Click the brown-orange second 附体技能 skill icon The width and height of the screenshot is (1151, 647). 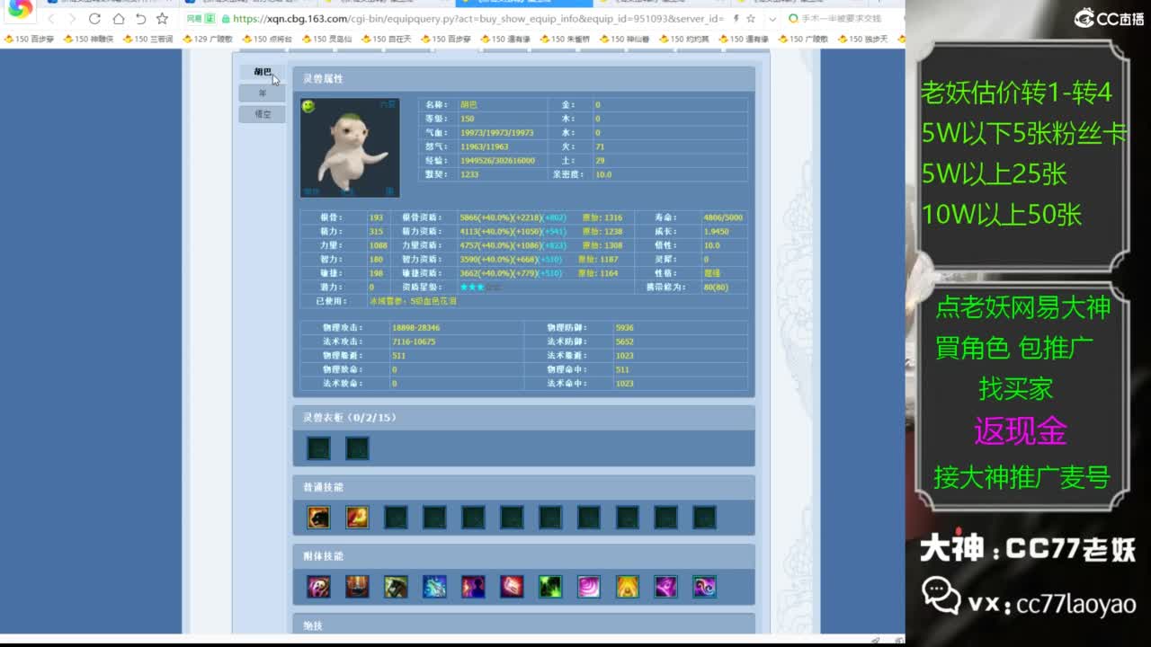pyautogui.click(x=357, y=586)
